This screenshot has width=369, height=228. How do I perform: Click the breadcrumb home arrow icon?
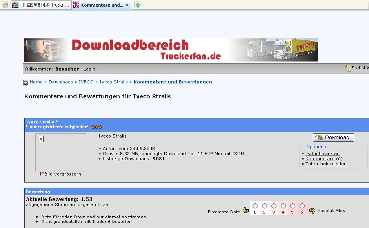25,83
